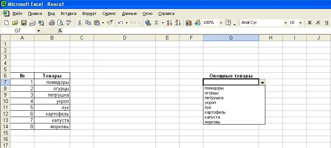Image resolution: width=331 pixels, height=148 pixels.
Task: Open the Справка menu
Action: (166, 13)
